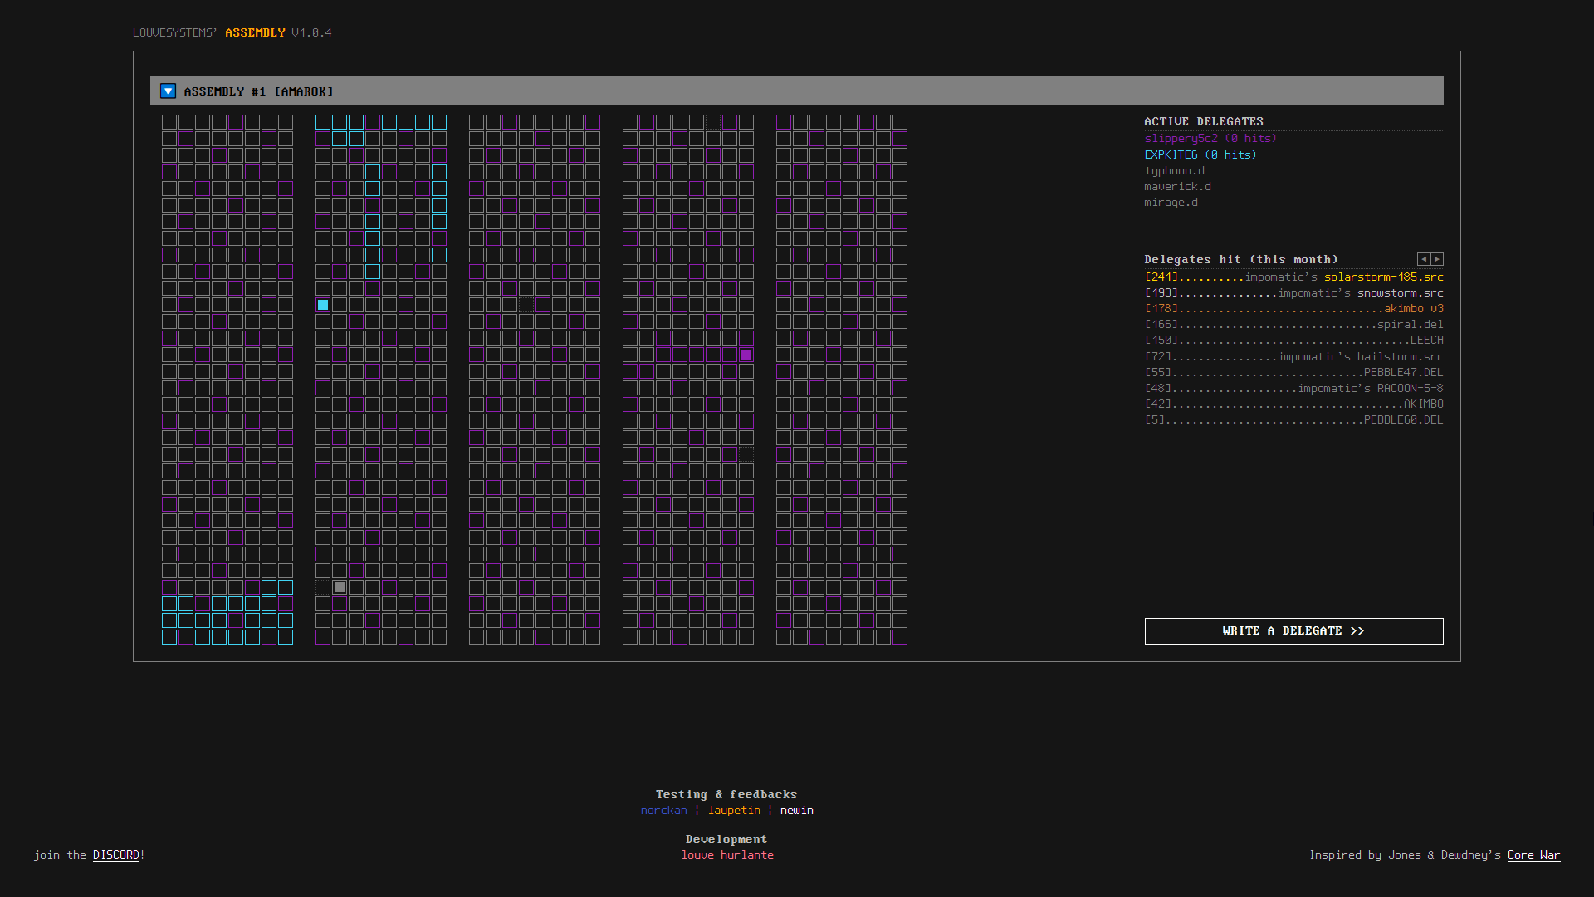Open akimbo v3 leaderboard entry
Viewport: 1594px width, 897px height.
tap(1413, 308)
